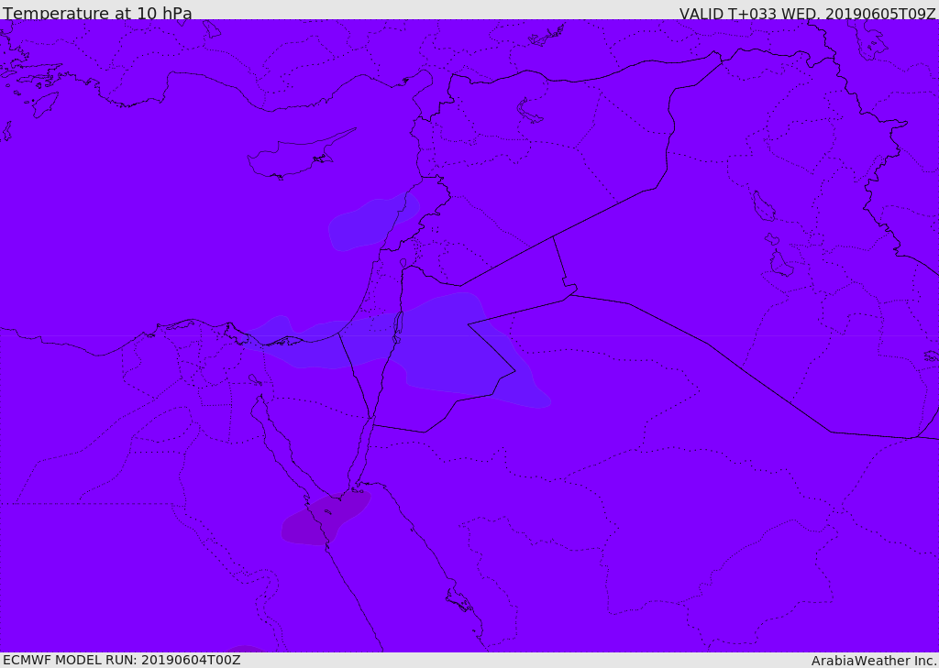
Task: Click the VALID T+033 timestamp text
Action: [807, 14]
